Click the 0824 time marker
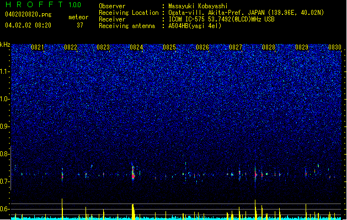This screenshot has height=220, width=347. click(x=136, y=47)
